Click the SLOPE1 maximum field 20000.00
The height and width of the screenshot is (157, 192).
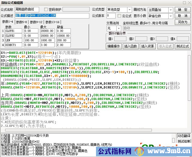(x=47, y=31)
